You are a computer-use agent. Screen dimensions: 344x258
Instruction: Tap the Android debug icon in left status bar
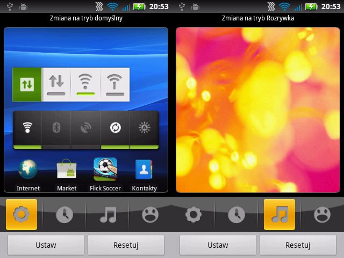(x=23, y=7)
